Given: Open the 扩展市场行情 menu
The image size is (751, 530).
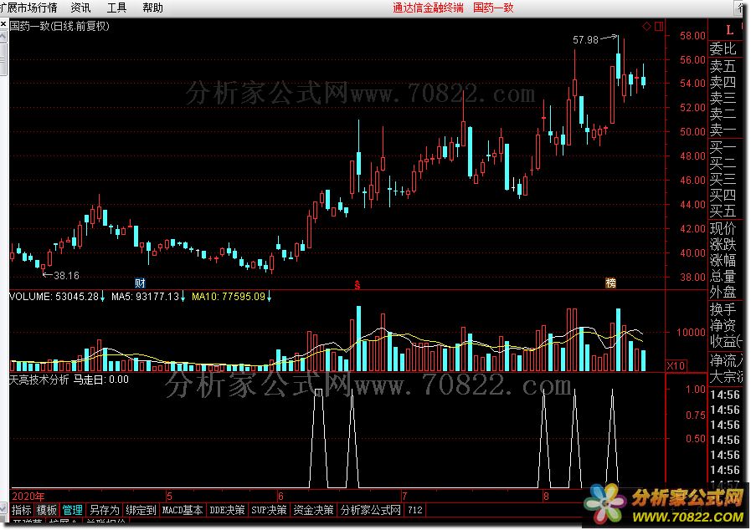Looking at the screenshot, I should pos(28,8).
